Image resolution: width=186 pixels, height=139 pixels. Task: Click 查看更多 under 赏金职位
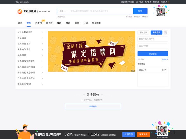[93, 107]
